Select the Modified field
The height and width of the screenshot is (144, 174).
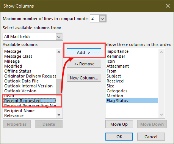tap(30, 66)
